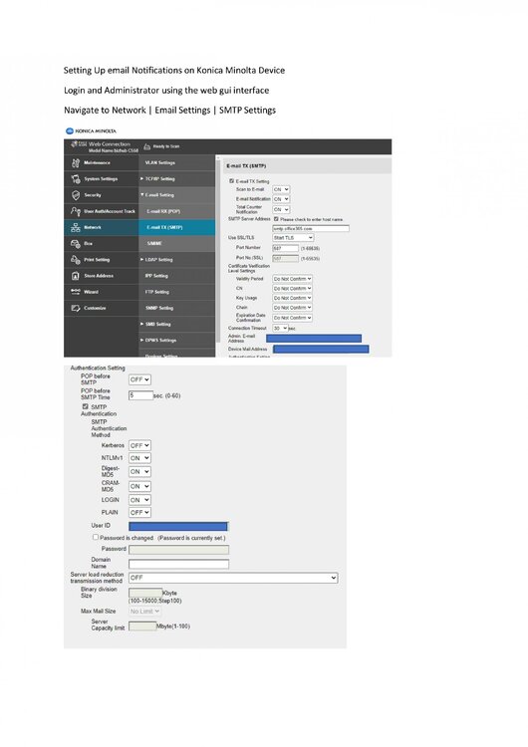The height and width of the screenshot is (747, 528).
Task: Click the Store Address icon
Action: 76,276
